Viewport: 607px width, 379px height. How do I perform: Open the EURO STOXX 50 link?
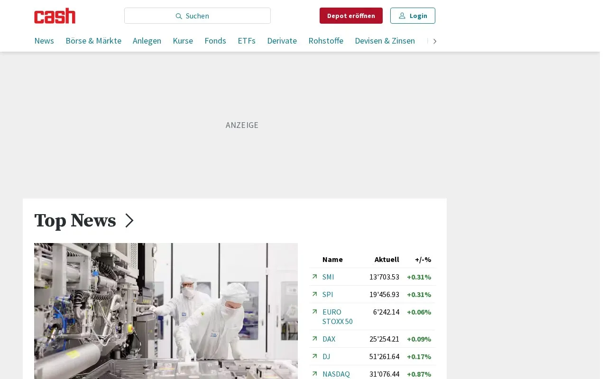click(x=338, y=316)
